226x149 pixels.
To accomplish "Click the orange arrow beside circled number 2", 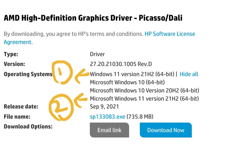I will point(81,98).
